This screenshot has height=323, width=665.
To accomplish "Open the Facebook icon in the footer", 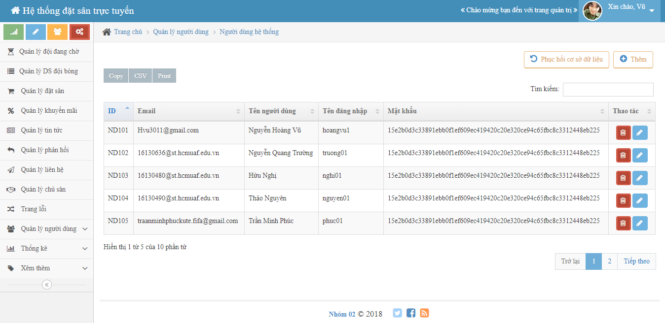I will (411, 313).
